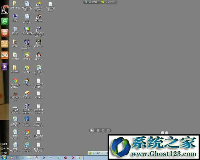Image resolution: width=200 pixels, height=160 pixels.
Task: Click the round face icon in bottom dock
Action: coord(92,130)
